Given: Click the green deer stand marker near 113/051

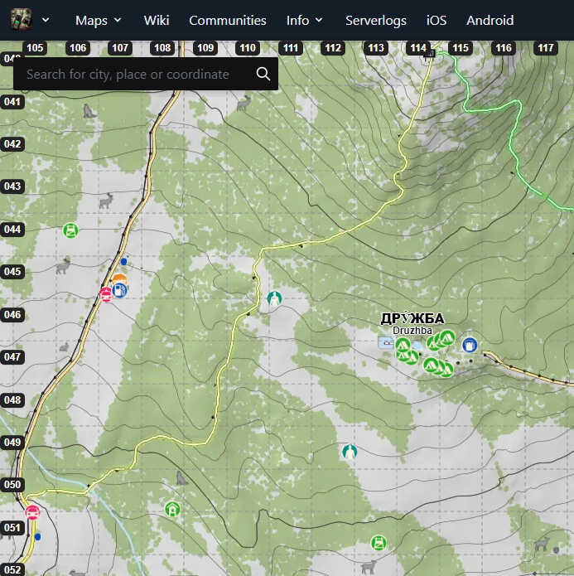Looking at the screenshot, I should click(x=379, y=543).
